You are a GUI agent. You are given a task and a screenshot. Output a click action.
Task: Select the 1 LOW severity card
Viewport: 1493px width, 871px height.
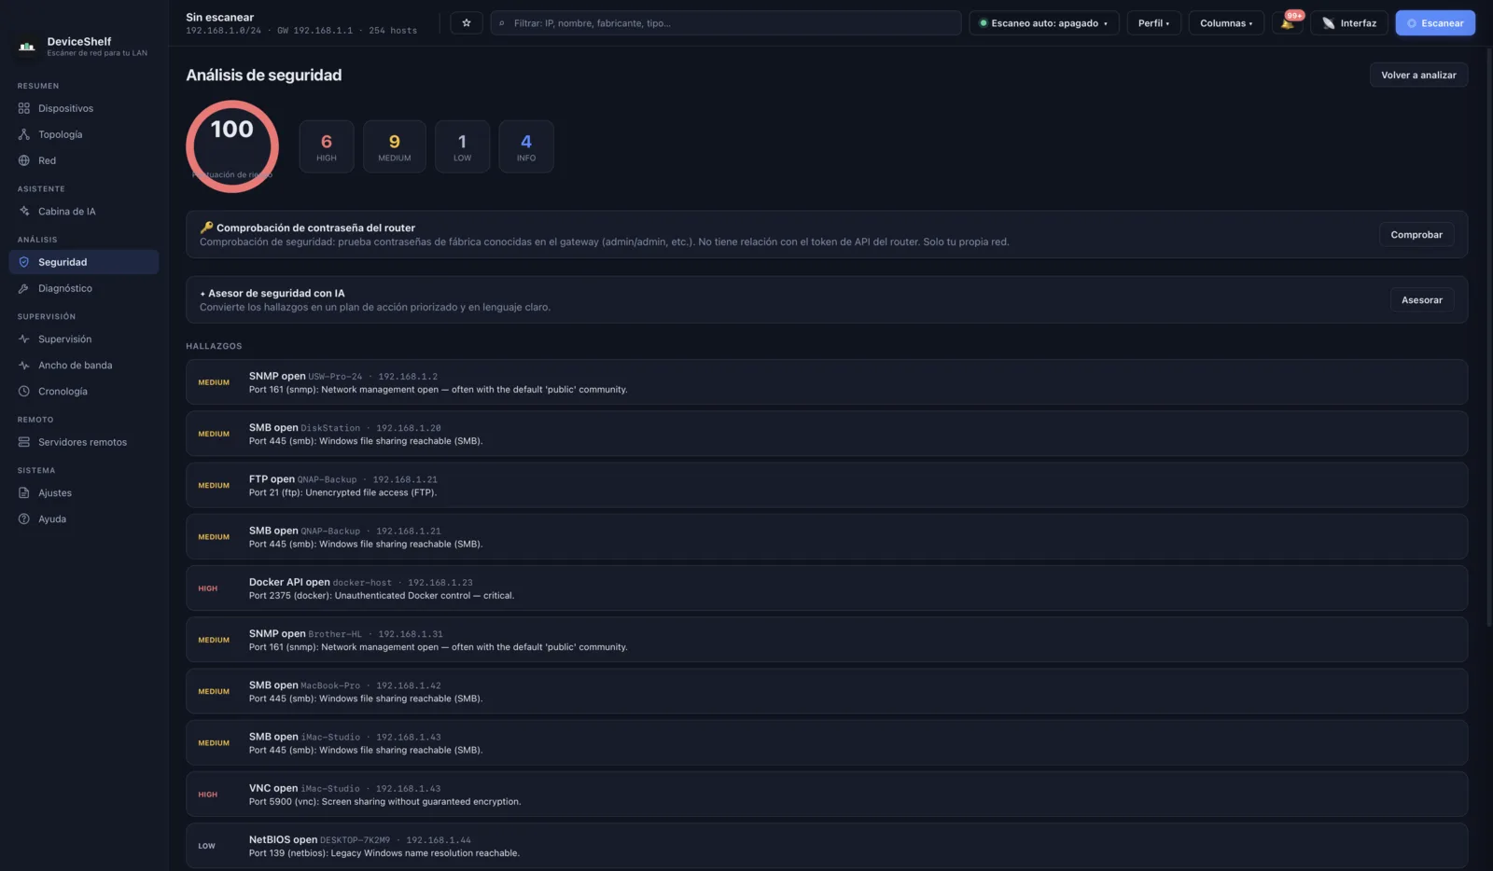[462, 146]
